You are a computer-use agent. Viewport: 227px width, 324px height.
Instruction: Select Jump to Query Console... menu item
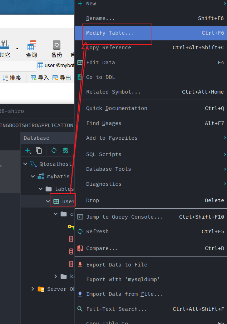(x=124, y=217)
